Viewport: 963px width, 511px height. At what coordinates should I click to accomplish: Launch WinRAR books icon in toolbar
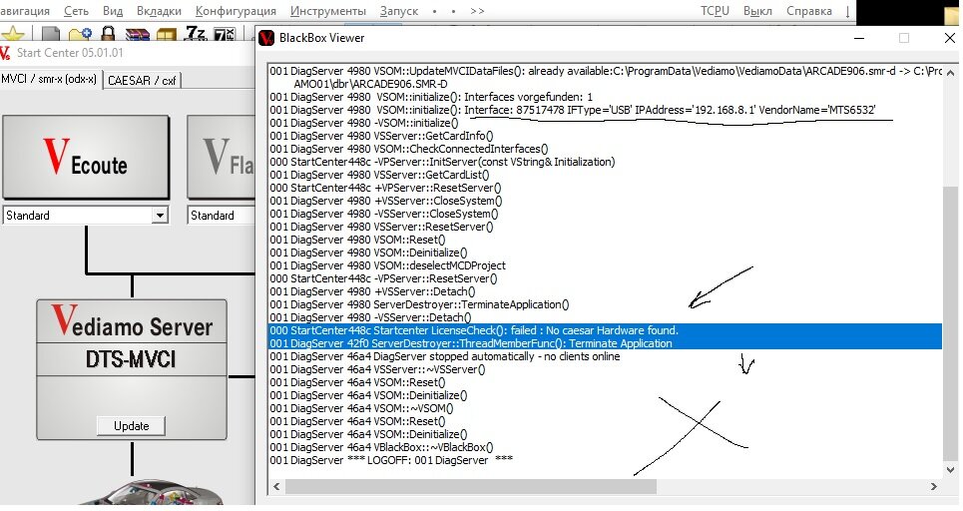(x=137, y=34)
